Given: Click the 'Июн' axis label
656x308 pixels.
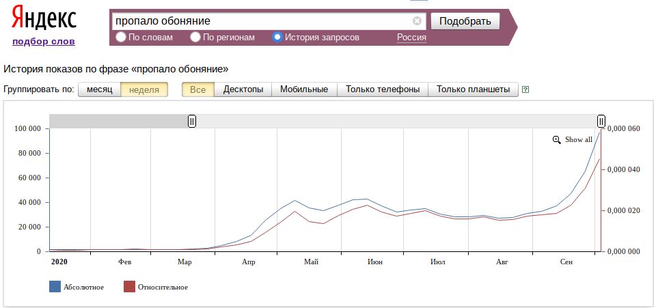Looking at the screenshot, I should coord(375,262).
